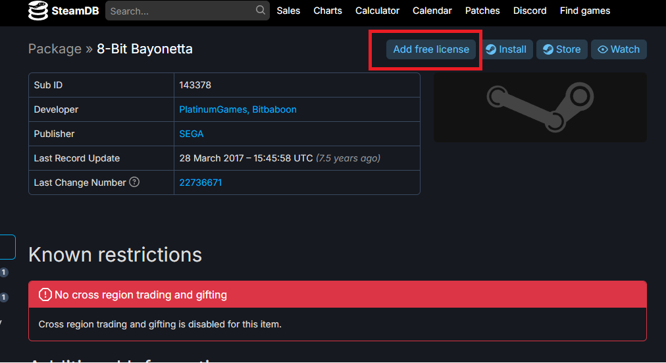
Task: Click the Last Record Update date text
Action: coord(246,158)
